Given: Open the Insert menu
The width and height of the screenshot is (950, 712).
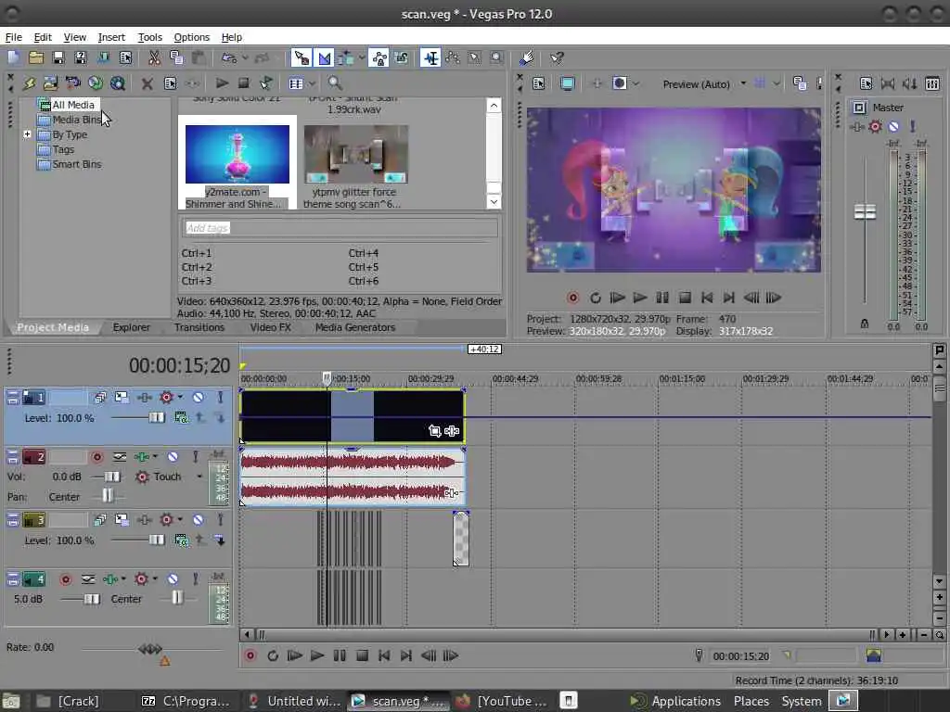Looking at the screenshot, I should pos(111,37).
